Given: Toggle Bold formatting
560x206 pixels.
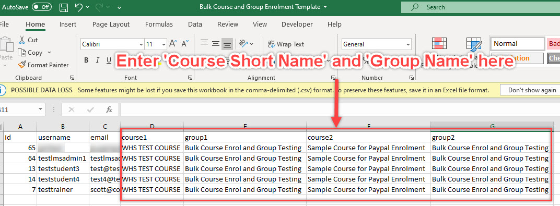Looking at the screenshot, I should point(86,60).
